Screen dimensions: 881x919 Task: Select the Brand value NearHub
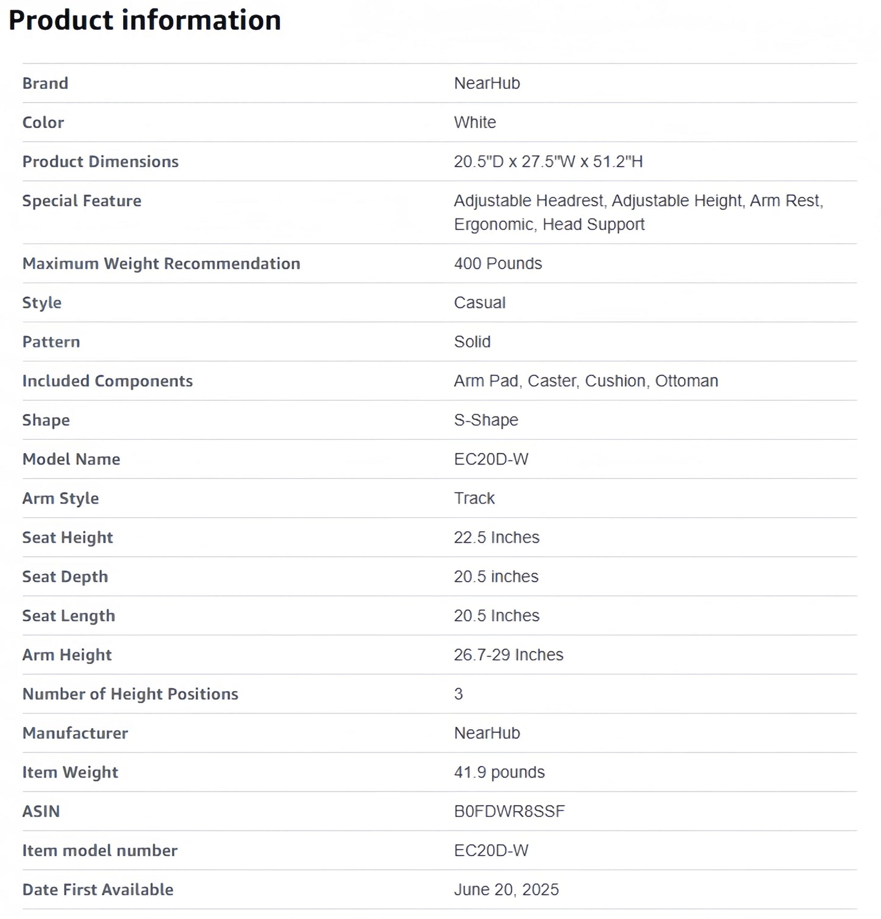487,84
